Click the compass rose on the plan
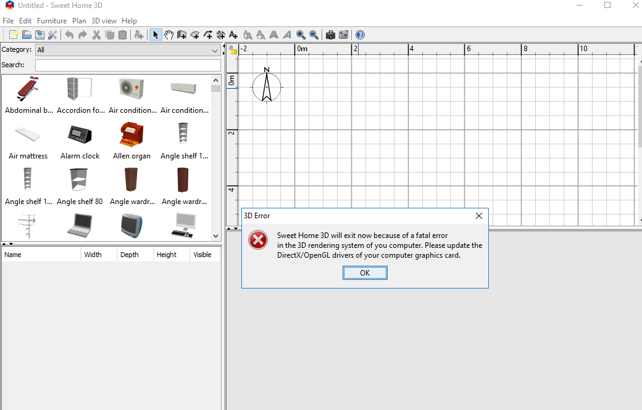Viewport: 642px width, 410px height. (267, 86)
